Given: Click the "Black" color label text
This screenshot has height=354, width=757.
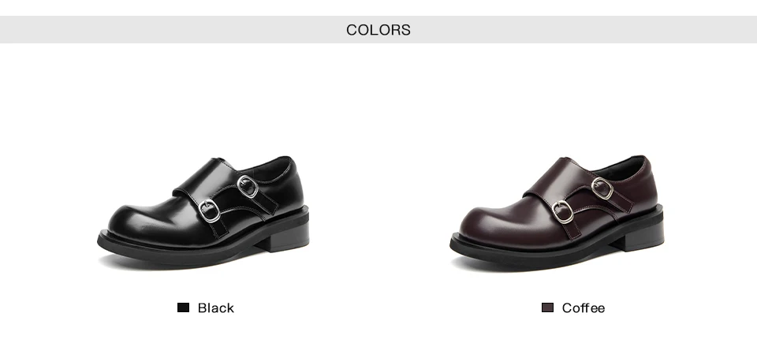Looking at the screenshot, I should (x=216, y=308).
